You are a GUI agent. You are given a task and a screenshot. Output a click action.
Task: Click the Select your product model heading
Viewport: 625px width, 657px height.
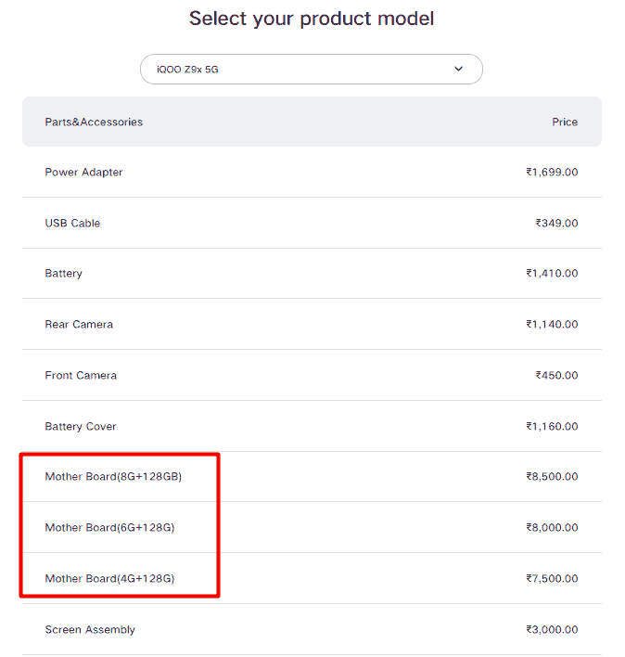tap(312, 19)
